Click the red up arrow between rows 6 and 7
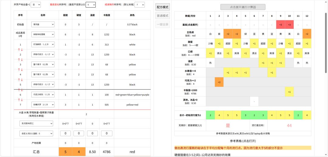328x157 pixels. point(19,100)
